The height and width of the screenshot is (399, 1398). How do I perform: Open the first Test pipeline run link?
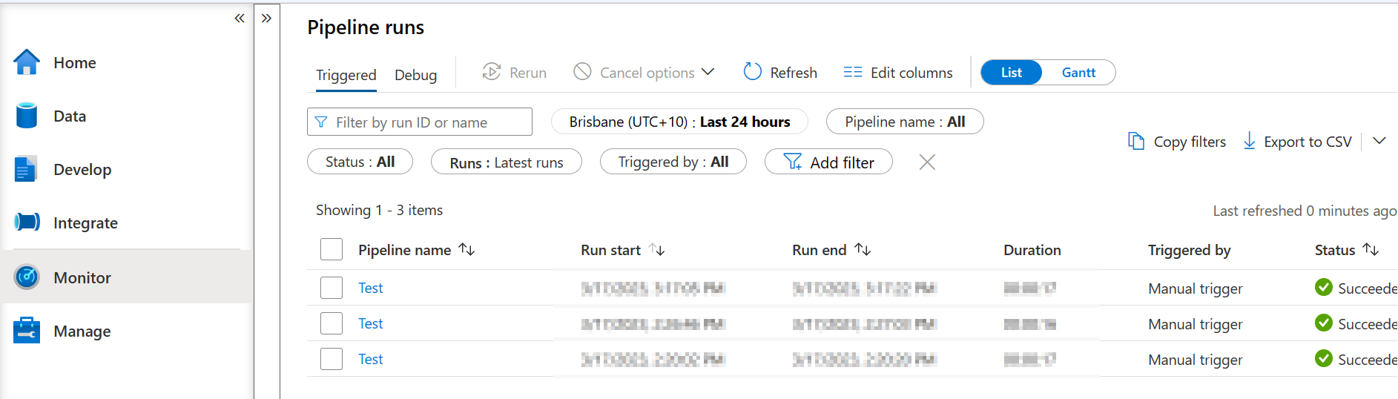point(370,288)
